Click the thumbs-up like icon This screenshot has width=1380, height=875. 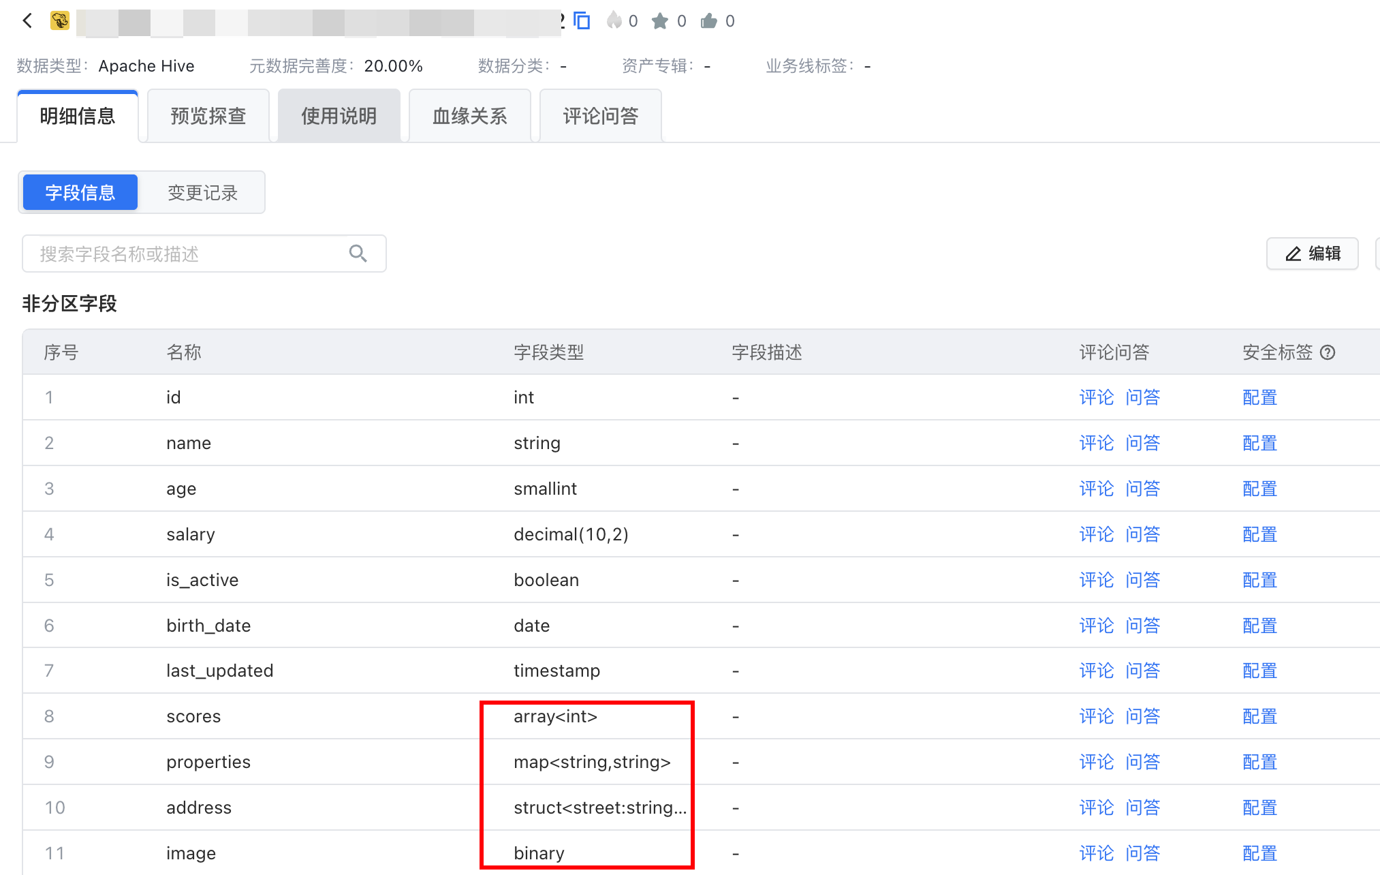(x=708, y=21)
